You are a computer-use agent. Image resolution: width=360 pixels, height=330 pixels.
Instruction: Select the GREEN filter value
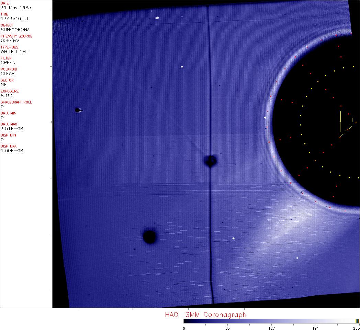(x=8, y=63)
